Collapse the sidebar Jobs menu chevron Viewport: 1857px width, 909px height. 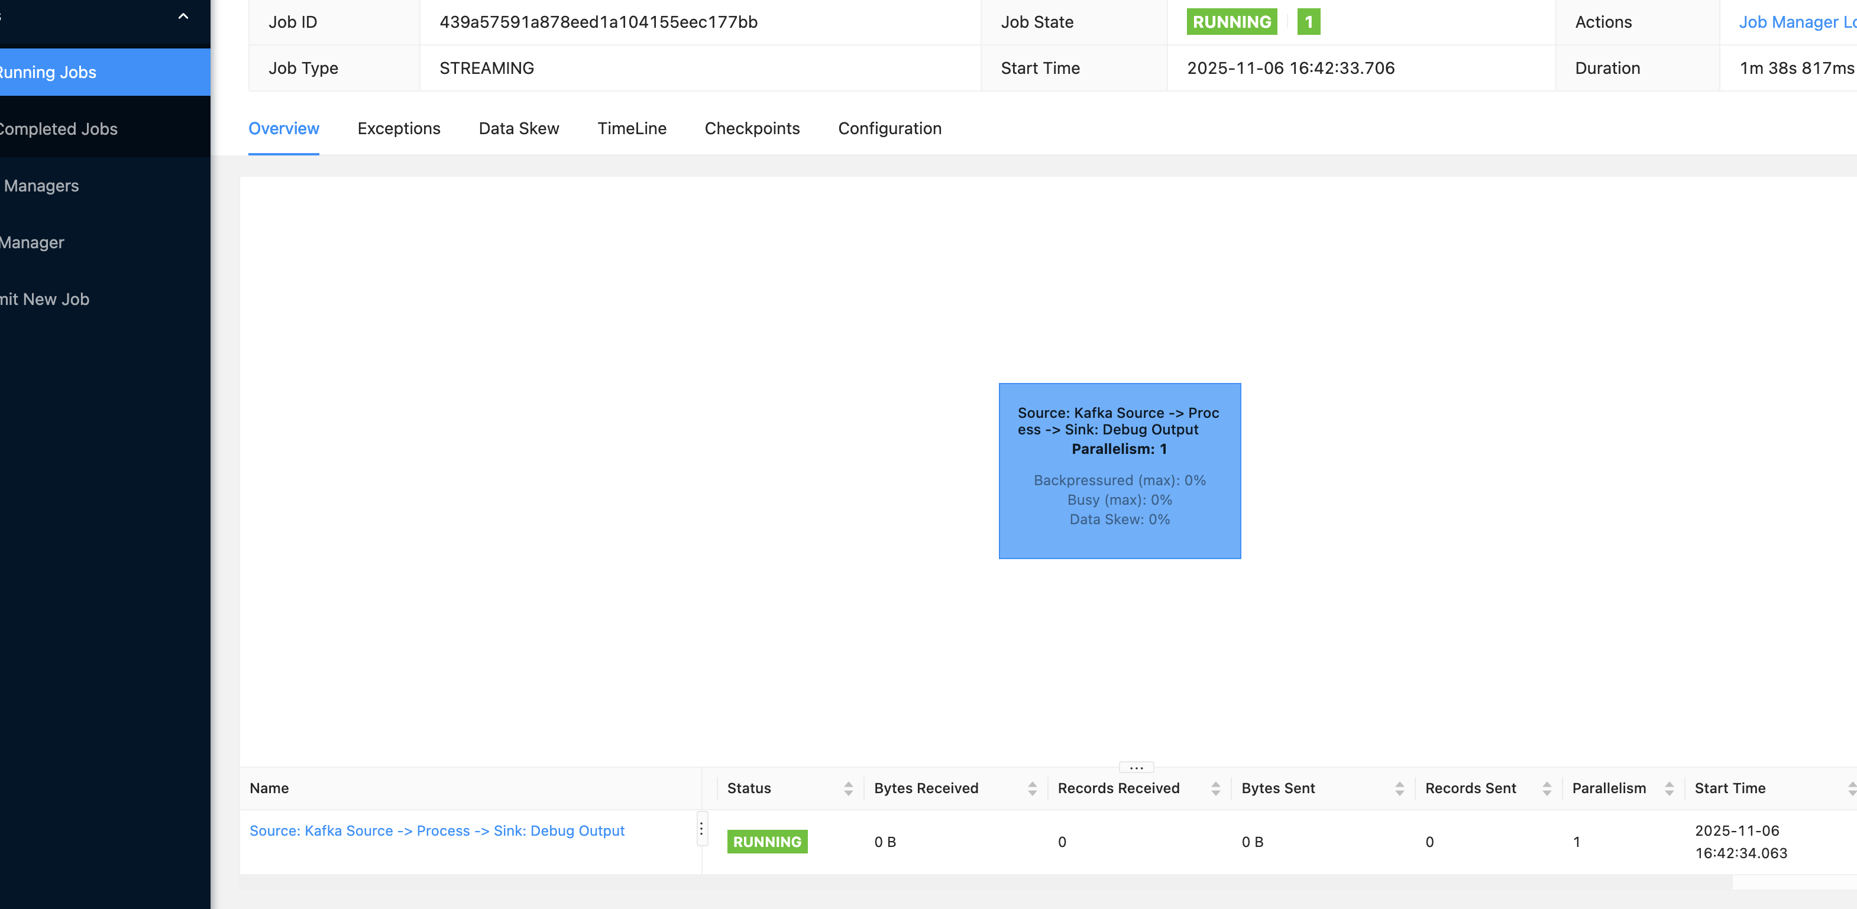[x=183, y=16]
